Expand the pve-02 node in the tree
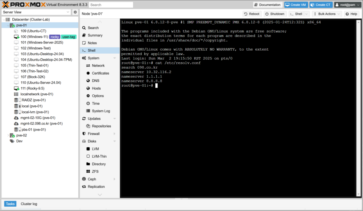Screen dimensions: 363x211 (9, 135)
